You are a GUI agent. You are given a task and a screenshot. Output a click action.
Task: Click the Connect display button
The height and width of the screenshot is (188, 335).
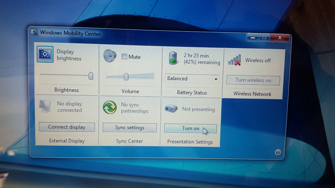67,127
